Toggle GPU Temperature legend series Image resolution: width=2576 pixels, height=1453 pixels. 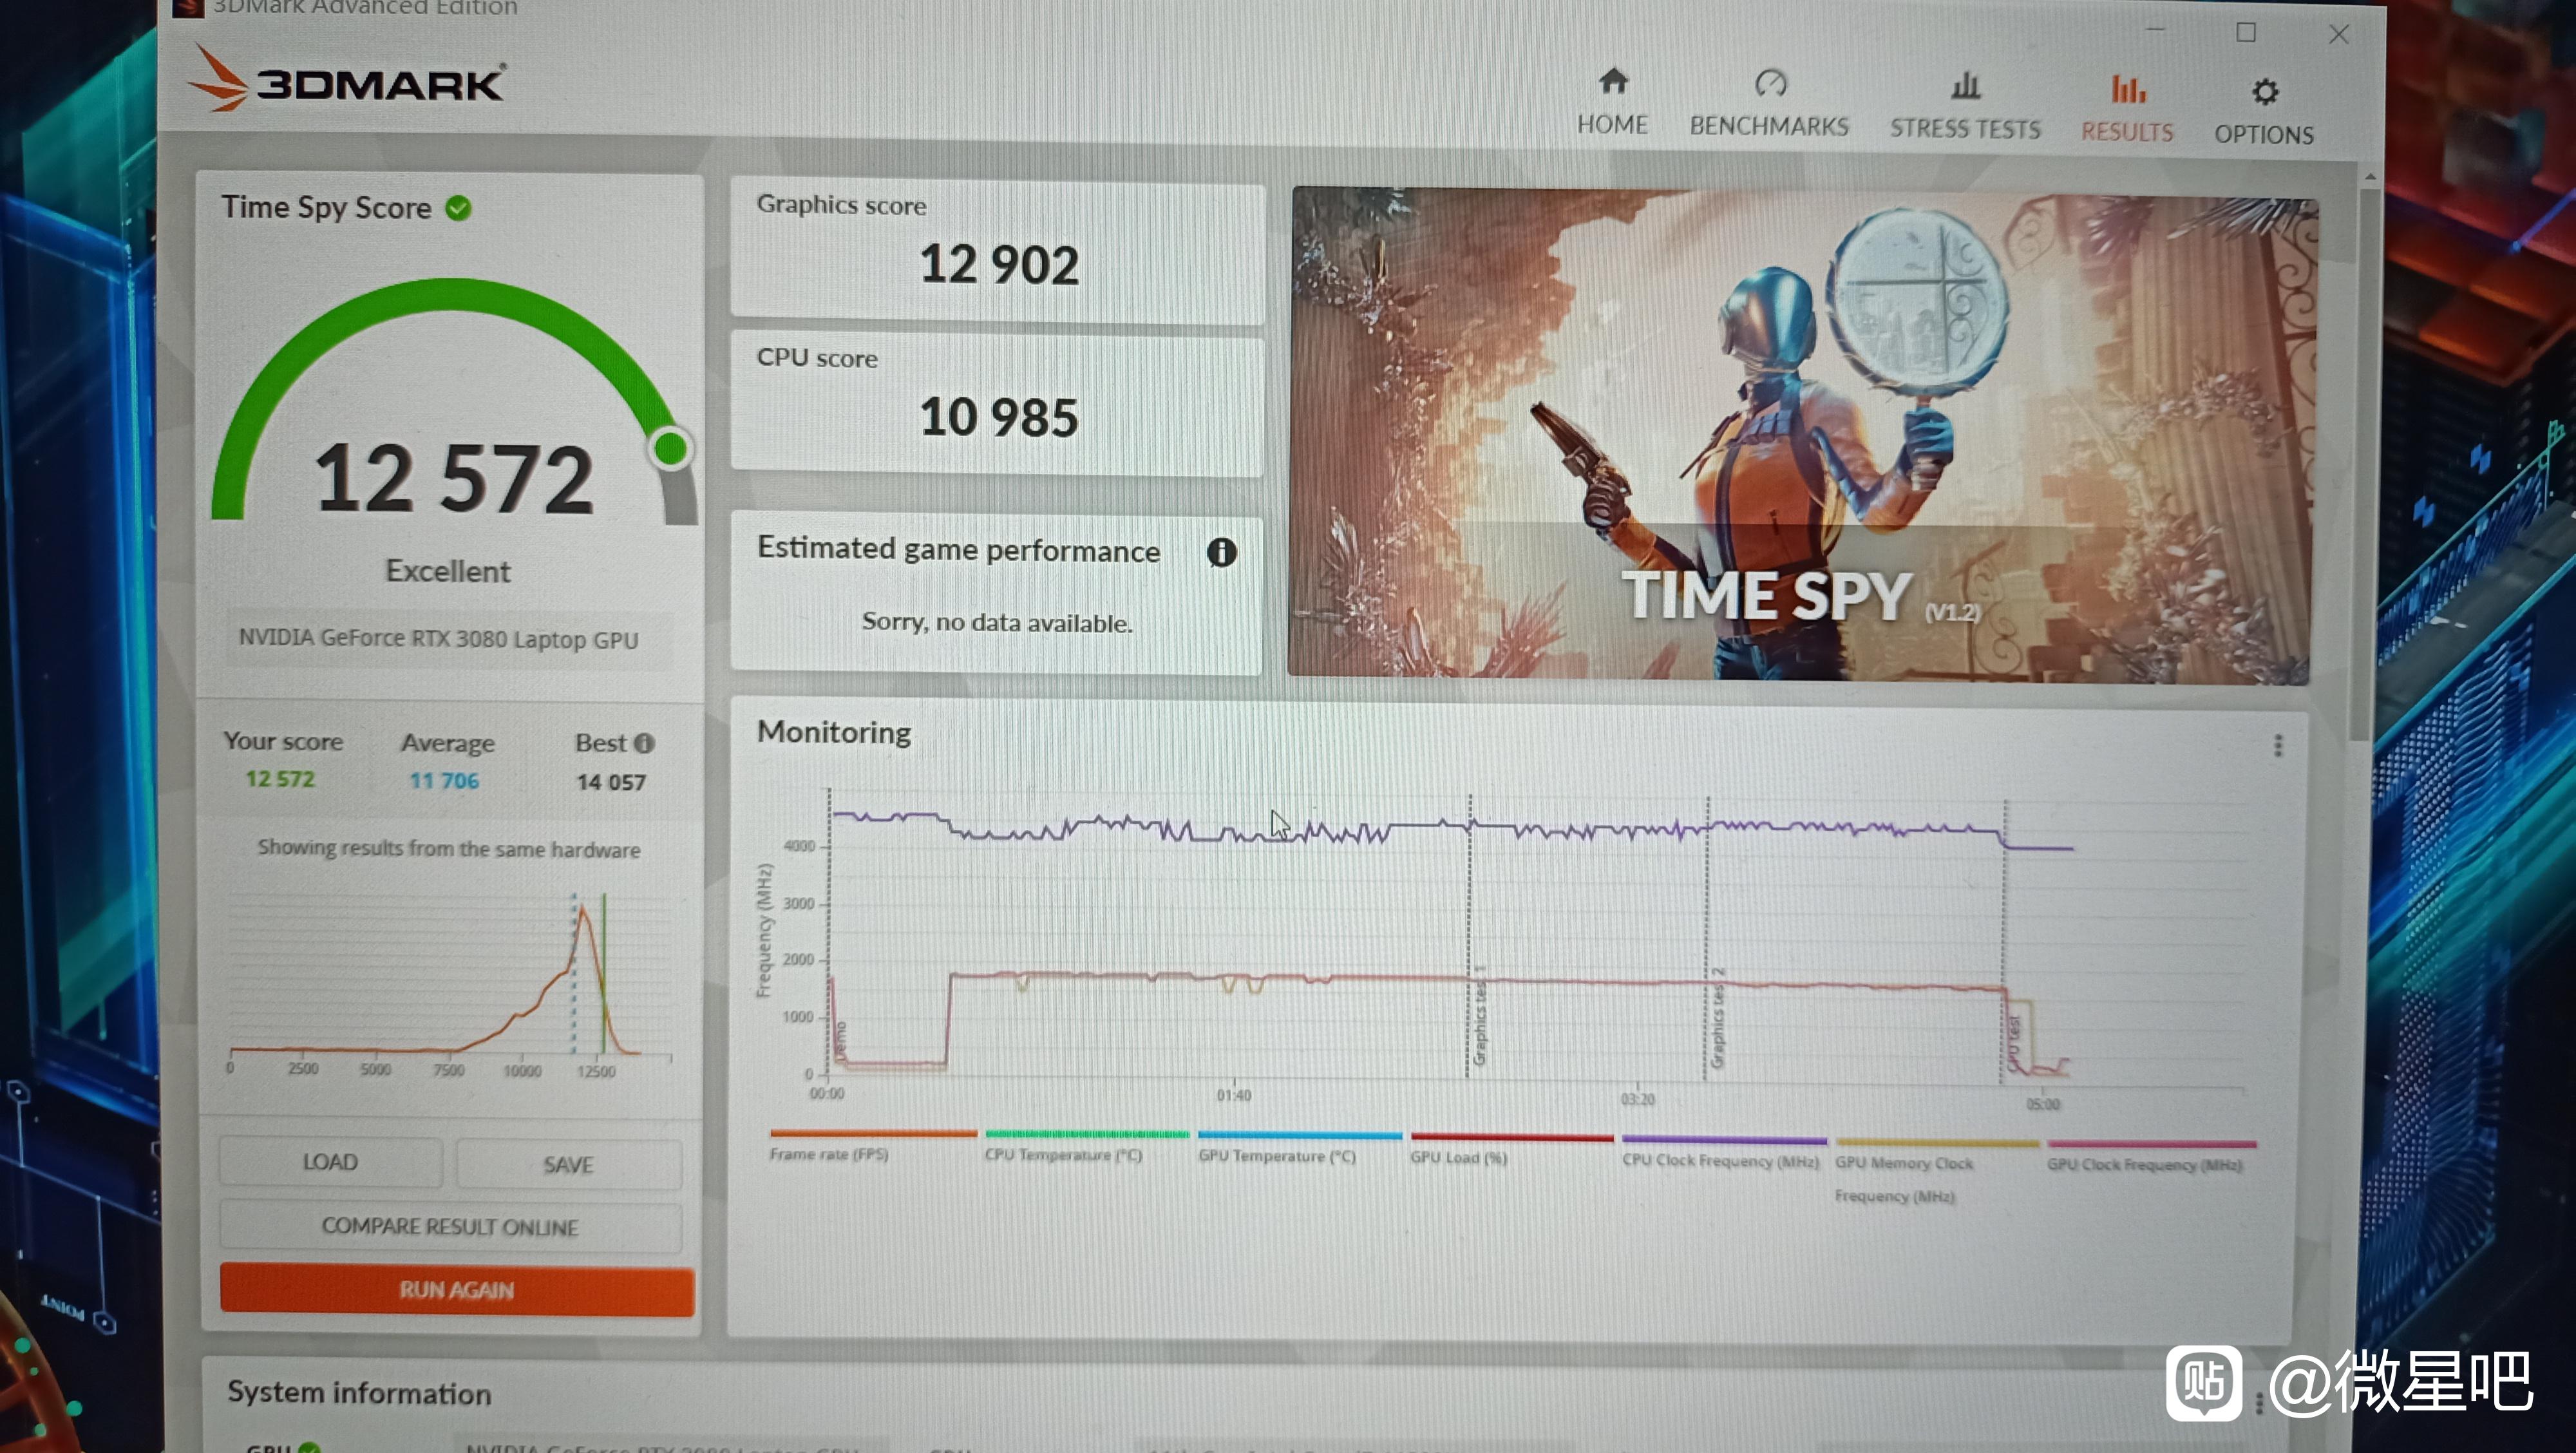tap(1299, 1148)
